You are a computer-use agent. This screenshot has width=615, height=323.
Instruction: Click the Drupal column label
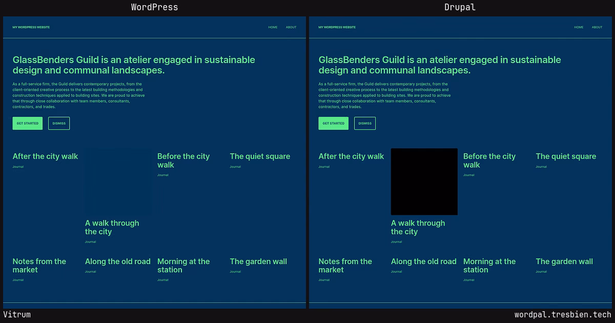pyautogui.click(x=460, y=7)
